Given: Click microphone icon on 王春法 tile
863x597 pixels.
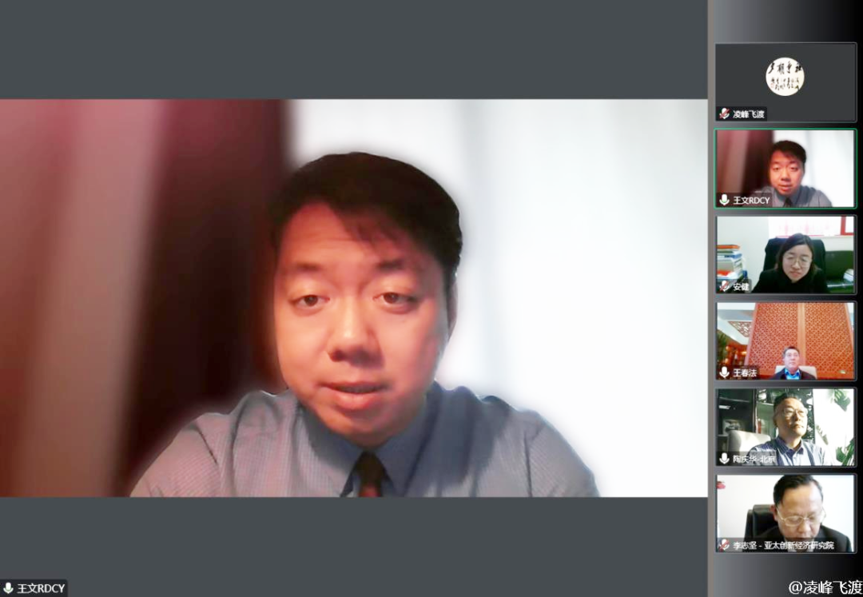Looking at the screenshot, I should tap(724, 372).
